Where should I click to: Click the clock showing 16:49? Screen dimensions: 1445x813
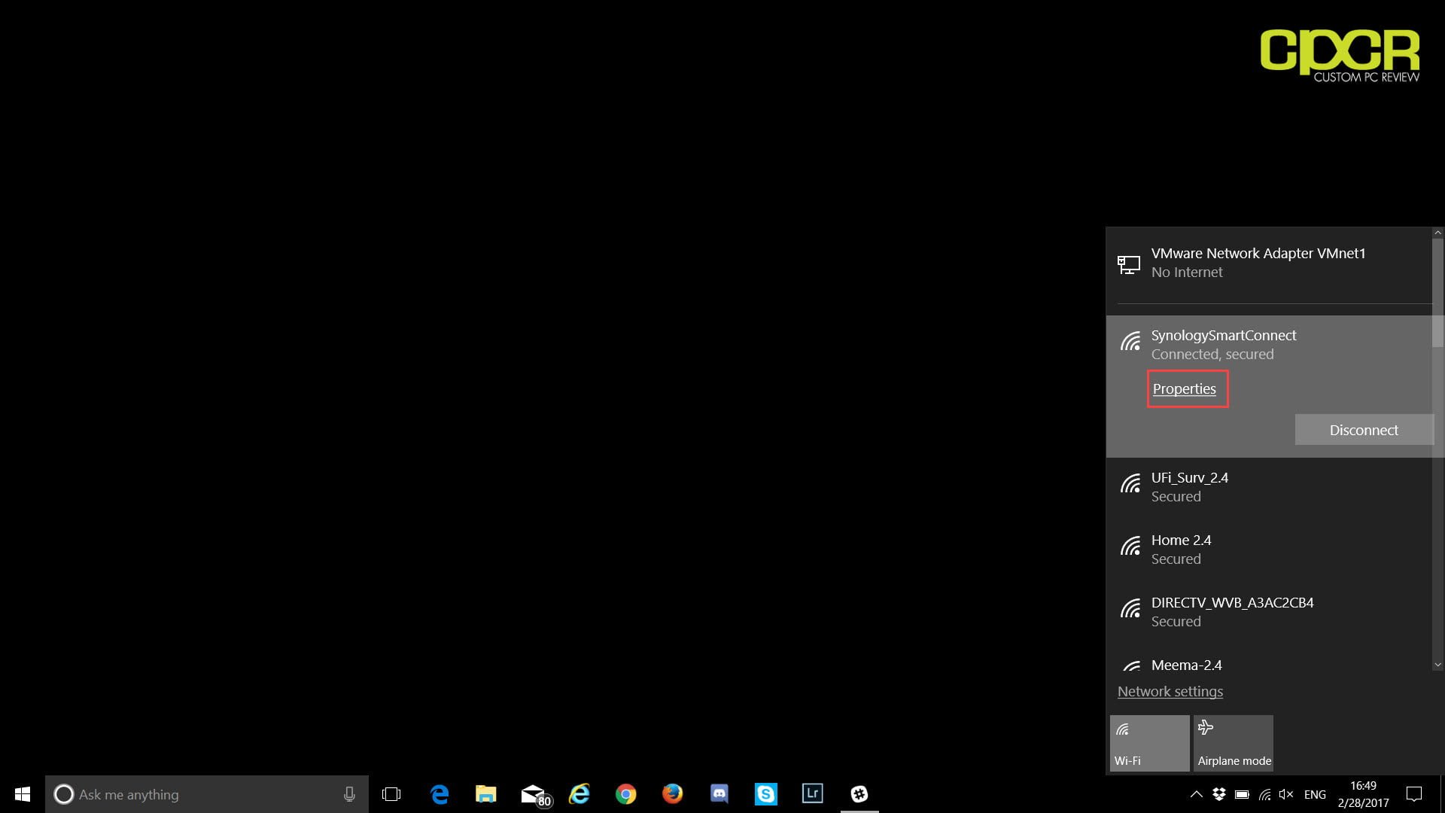(1363, 794)
